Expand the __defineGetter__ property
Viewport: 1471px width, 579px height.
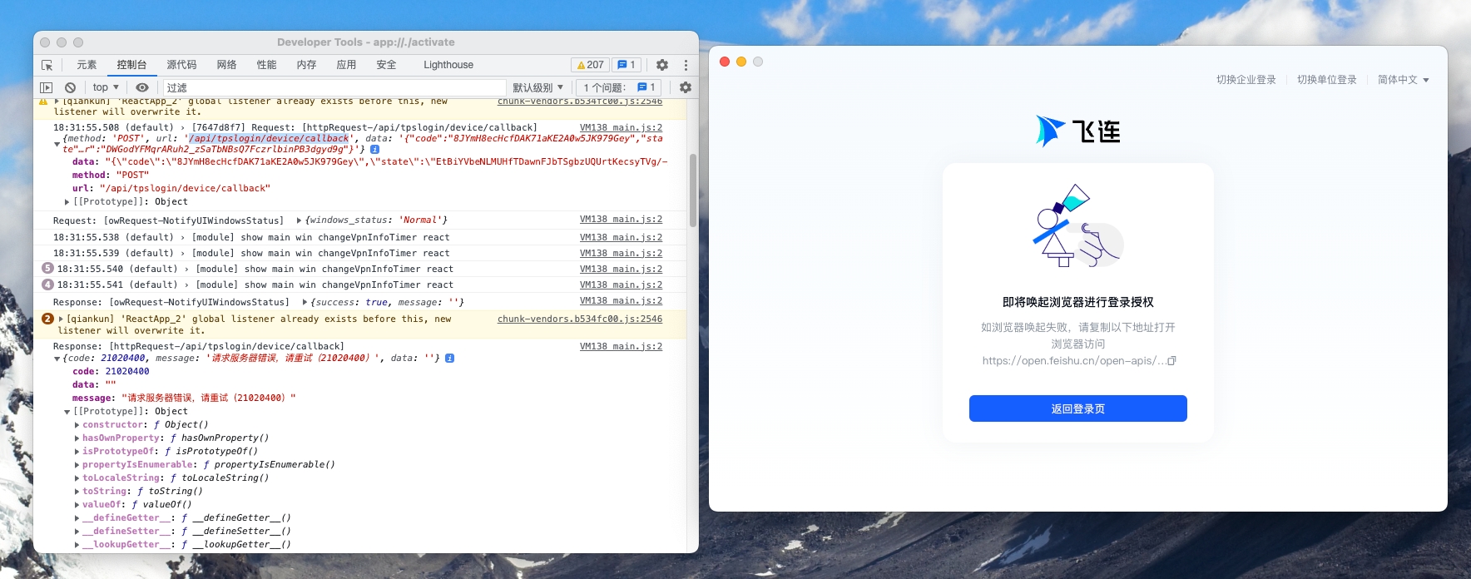click(x=77, y=518)
